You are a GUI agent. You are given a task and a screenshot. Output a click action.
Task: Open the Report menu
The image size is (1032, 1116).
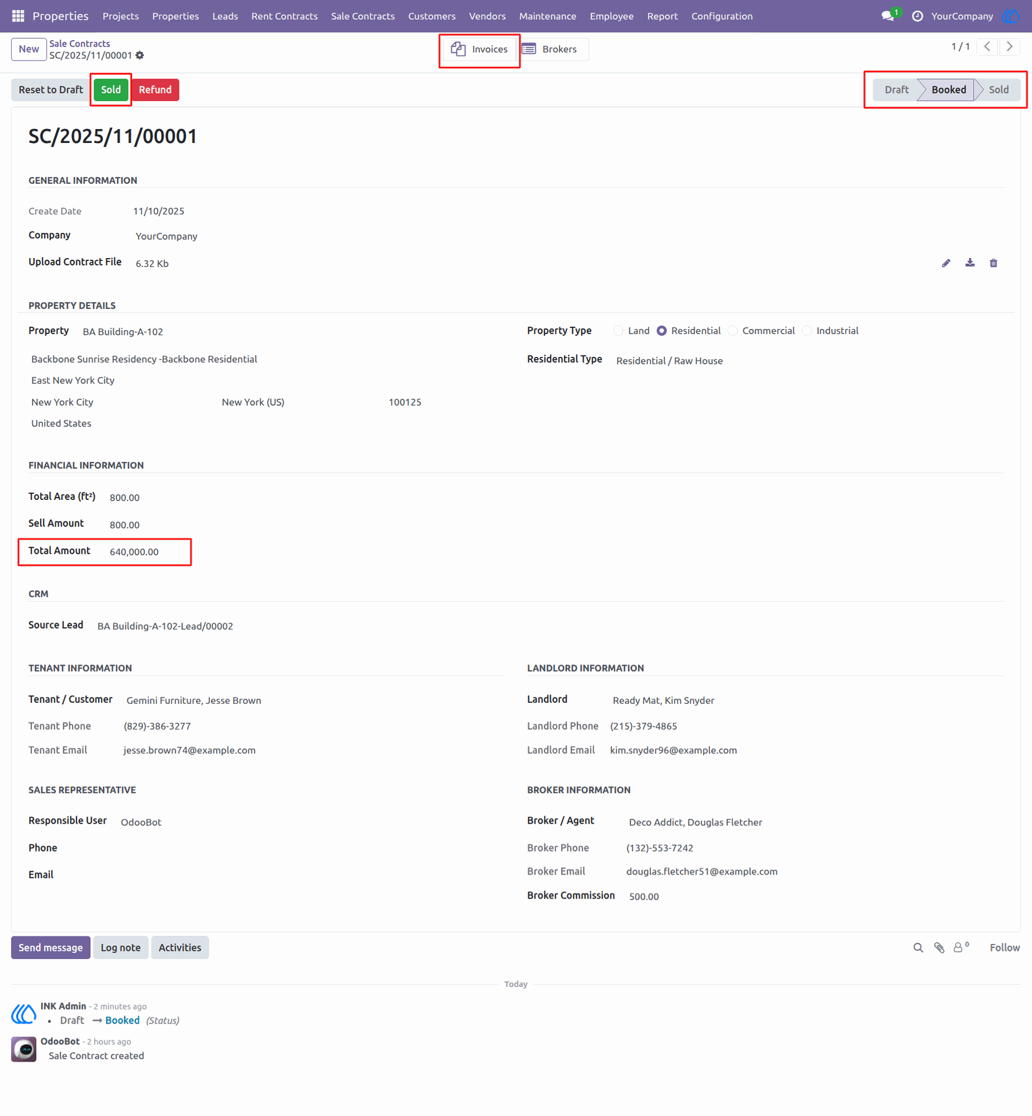pos(662,16)
